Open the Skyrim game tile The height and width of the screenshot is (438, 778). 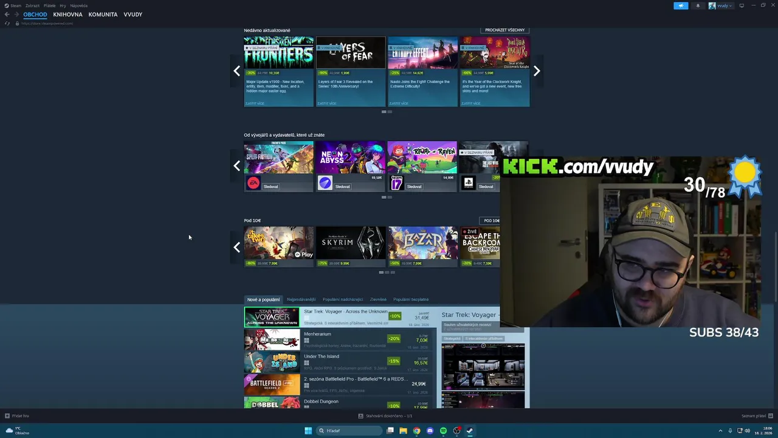(351, 247)
